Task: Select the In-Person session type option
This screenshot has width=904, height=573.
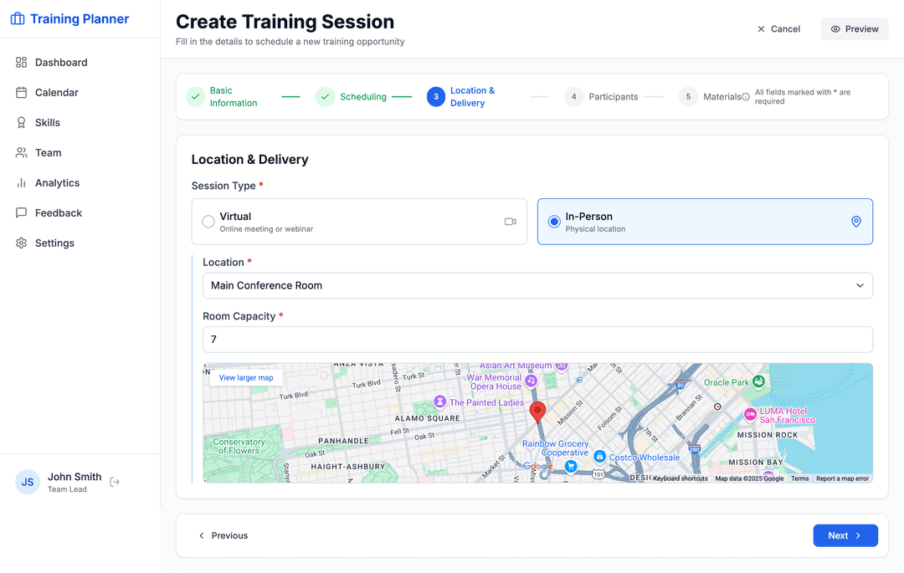Action: pos(554,221)
